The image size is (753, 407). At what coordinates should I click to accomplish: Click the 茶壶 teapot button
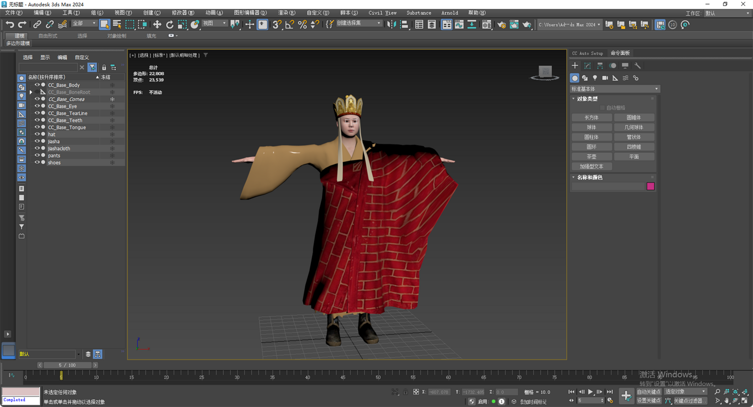click(x=592, y=156)
